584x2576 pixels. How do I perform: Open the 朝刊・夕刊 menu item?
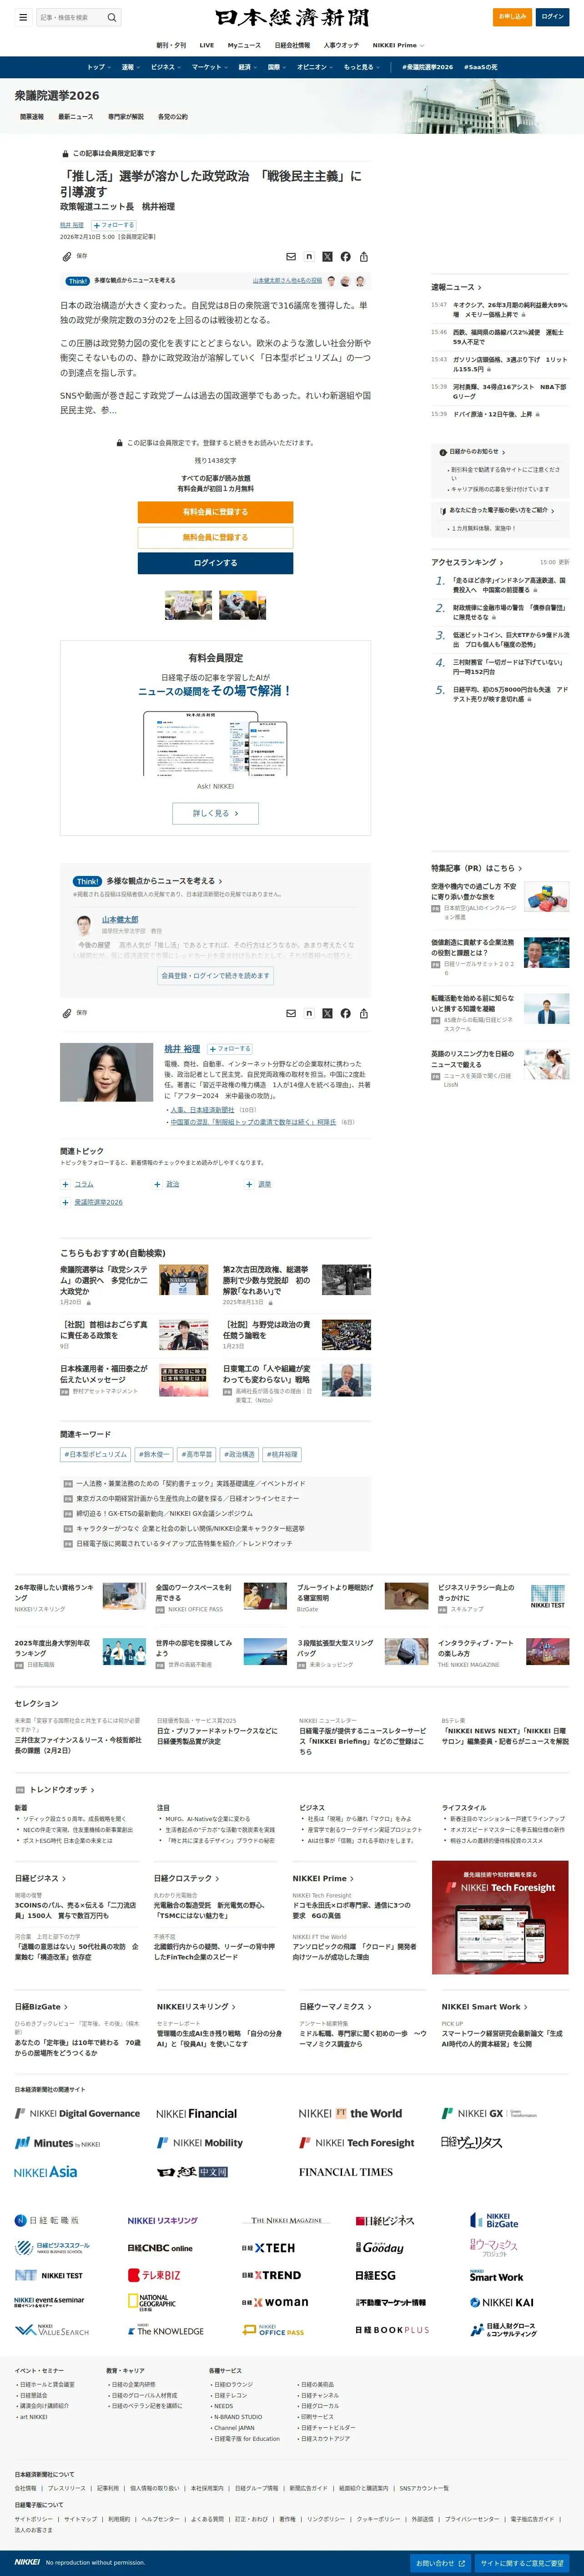(x=171, y=45)
